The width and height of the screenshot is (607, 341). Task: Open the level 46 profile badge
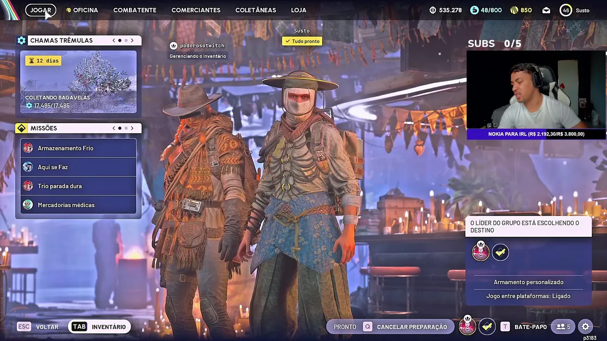point(566,10)
